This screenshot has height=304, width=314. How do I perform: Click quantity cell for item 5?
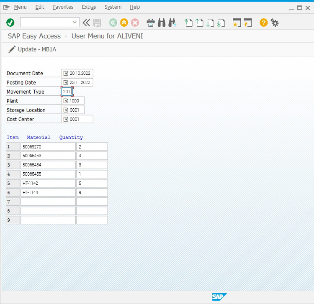point(92,183)
